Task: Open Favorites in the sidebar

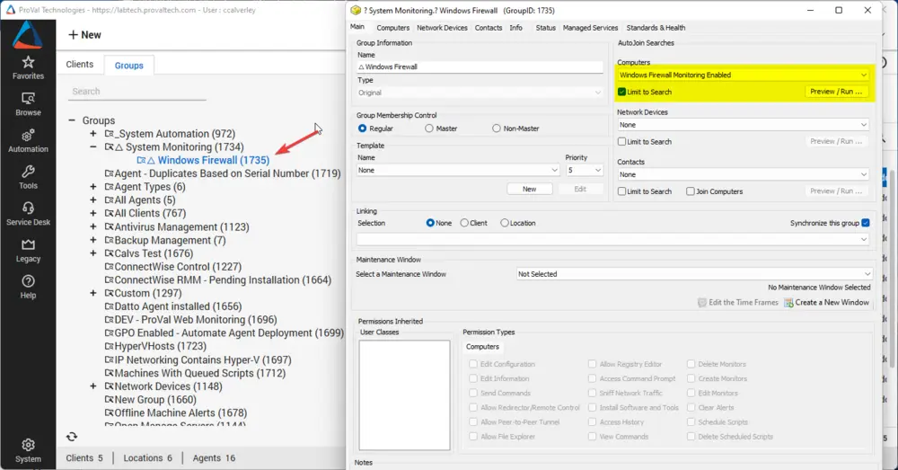Action: coord(28,67)
